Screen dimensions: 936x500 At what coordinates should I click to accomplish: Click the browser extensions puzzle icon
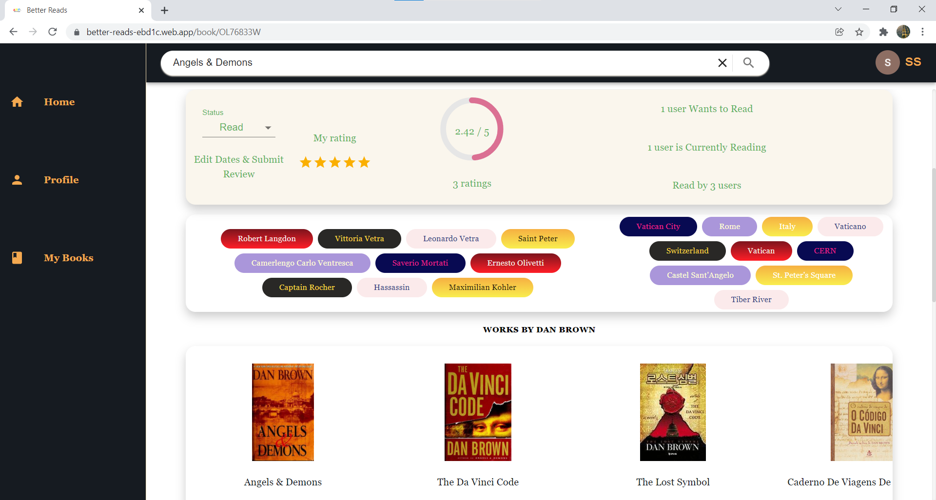click(883, 32)
